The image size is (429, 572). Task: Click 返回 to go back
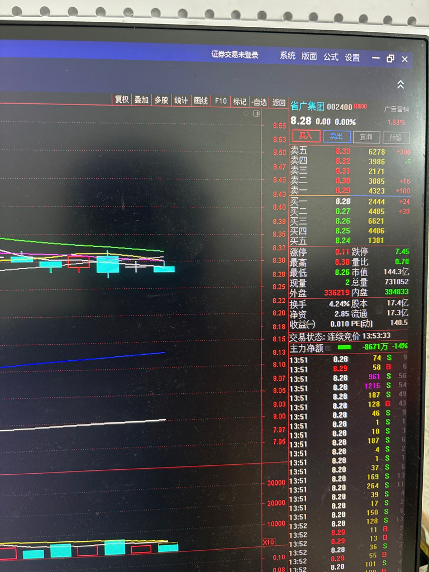click(x=279, y=103)
